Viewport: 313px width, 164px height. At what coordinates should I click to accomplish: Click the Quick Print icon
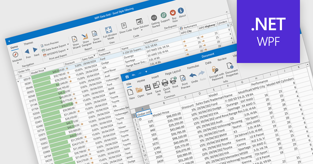pos(165,84)
